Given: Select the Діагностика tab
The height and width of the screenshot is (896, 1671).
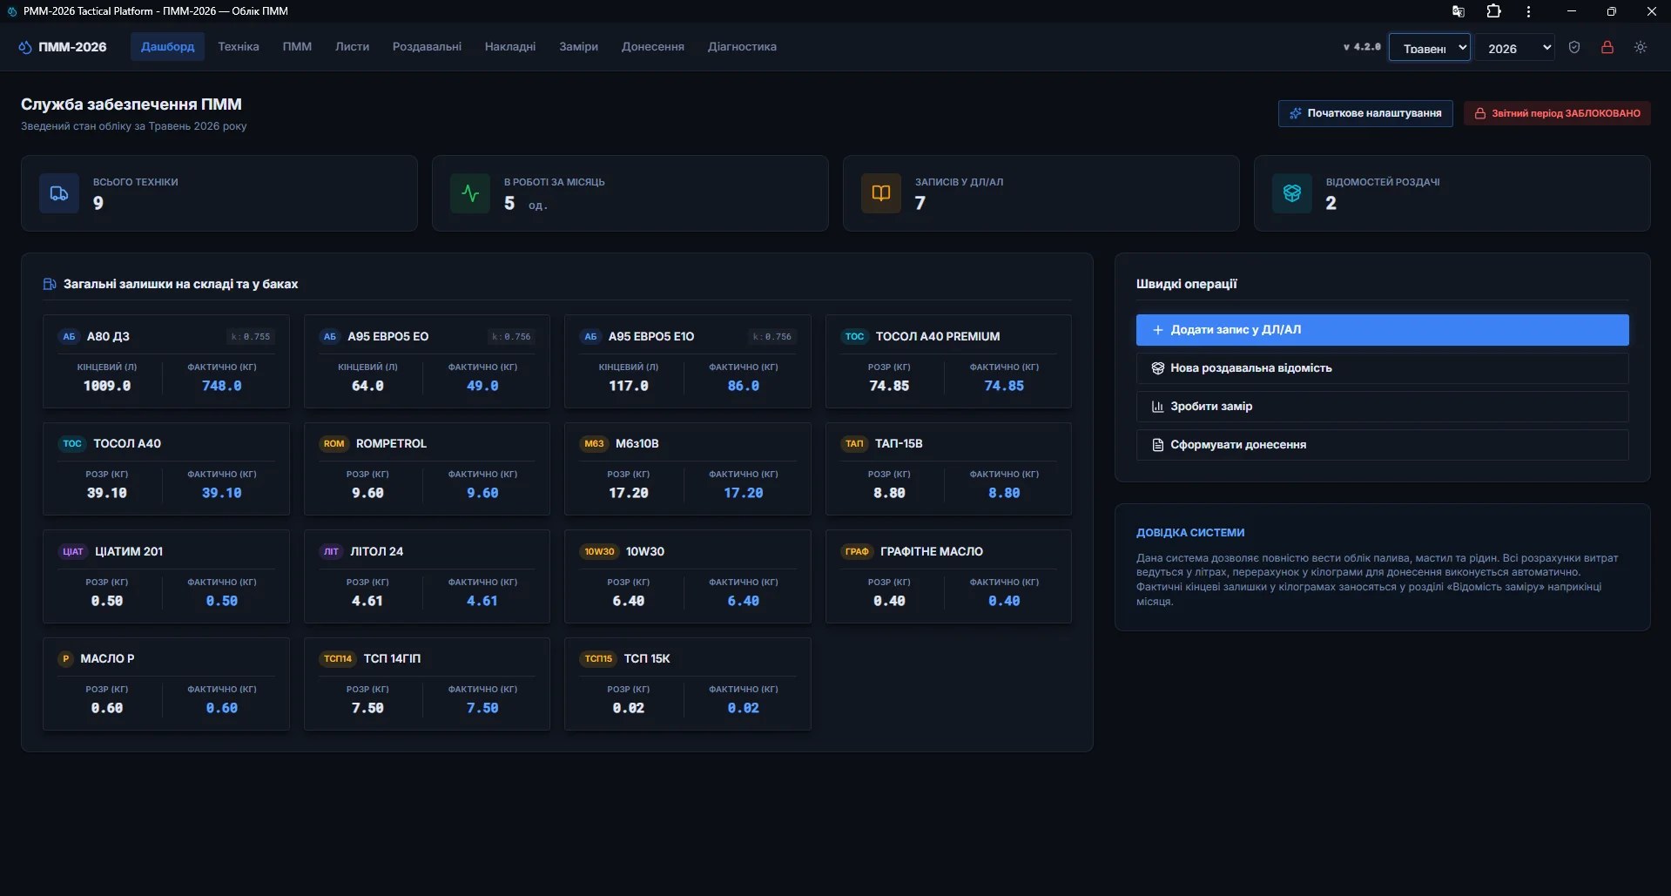Looking at the screenshot, I should (742, 47).
